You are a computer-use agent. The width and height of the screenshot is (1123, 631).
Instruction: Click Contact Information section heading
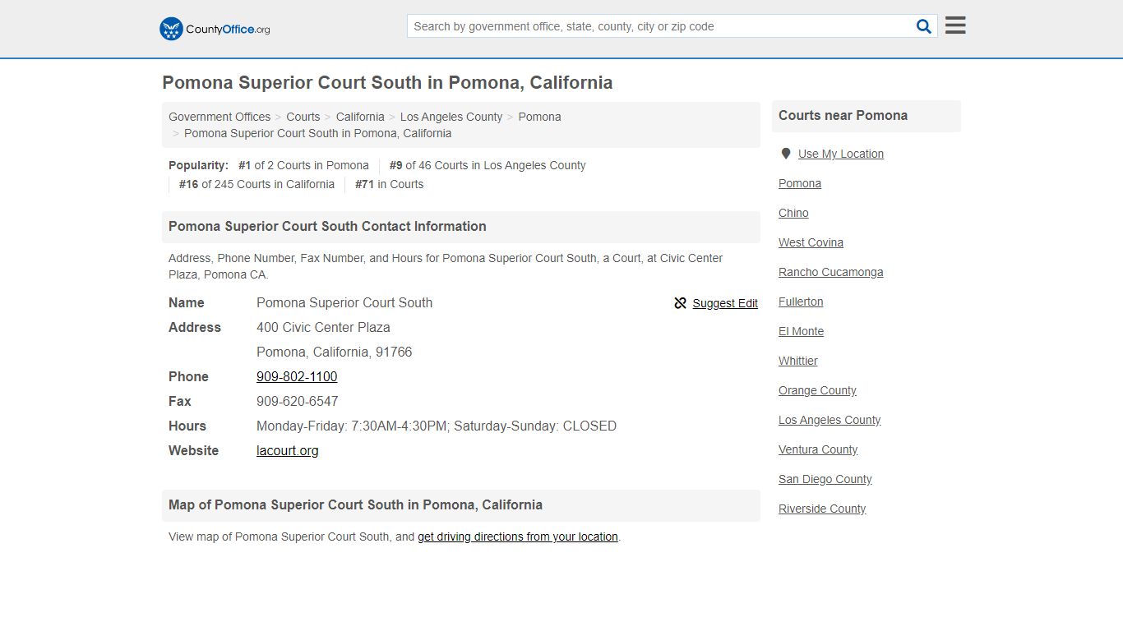pos(327,226)
